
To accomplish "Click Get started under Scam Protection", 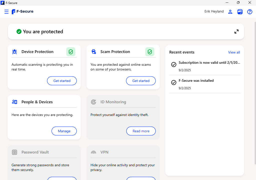I will [141, 81].
